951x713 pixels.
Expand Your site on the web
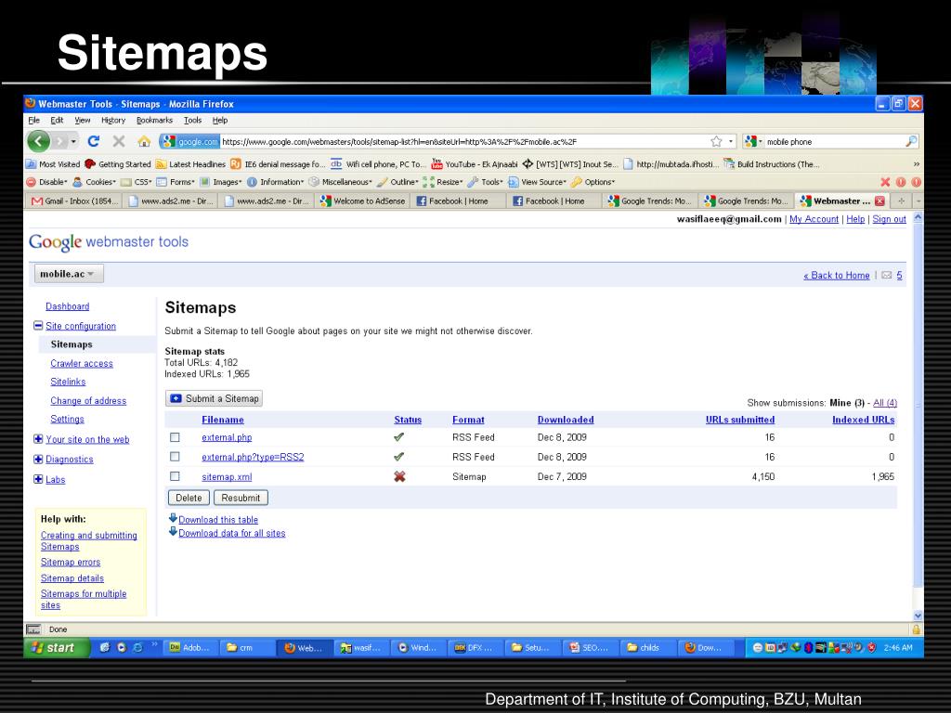38,439
